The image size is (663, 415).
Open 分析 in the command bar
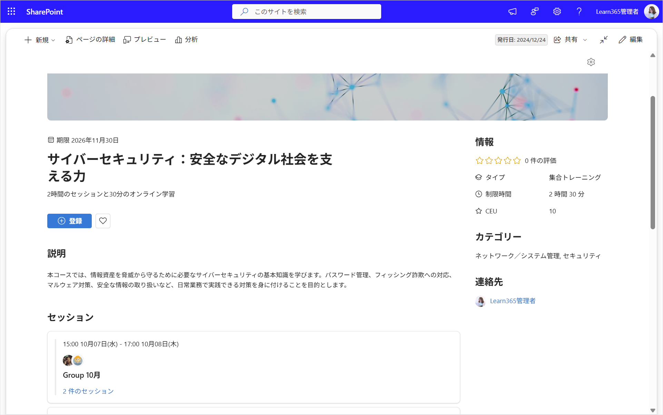(x=186, y=40)
